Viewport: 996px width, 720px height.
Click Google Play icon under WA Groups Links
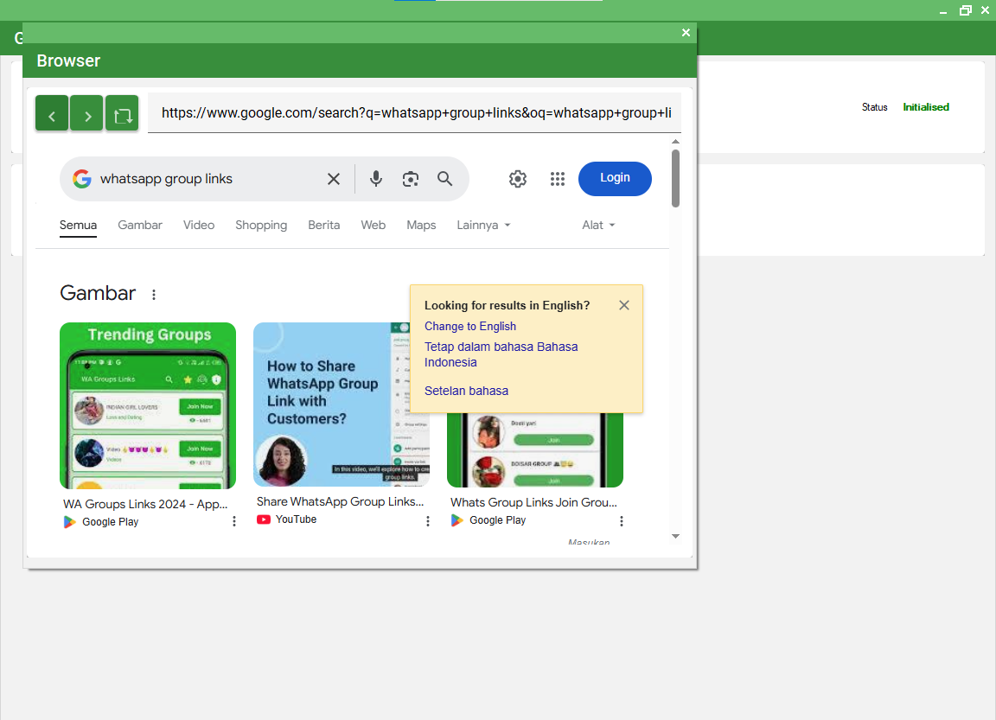coord(70,522)
